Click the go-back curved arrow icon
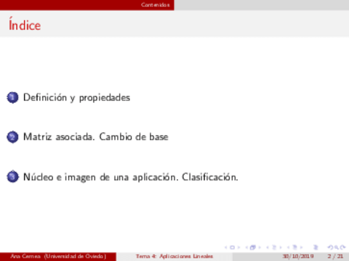This screenshot has height=261, width=349. [329, 247]
